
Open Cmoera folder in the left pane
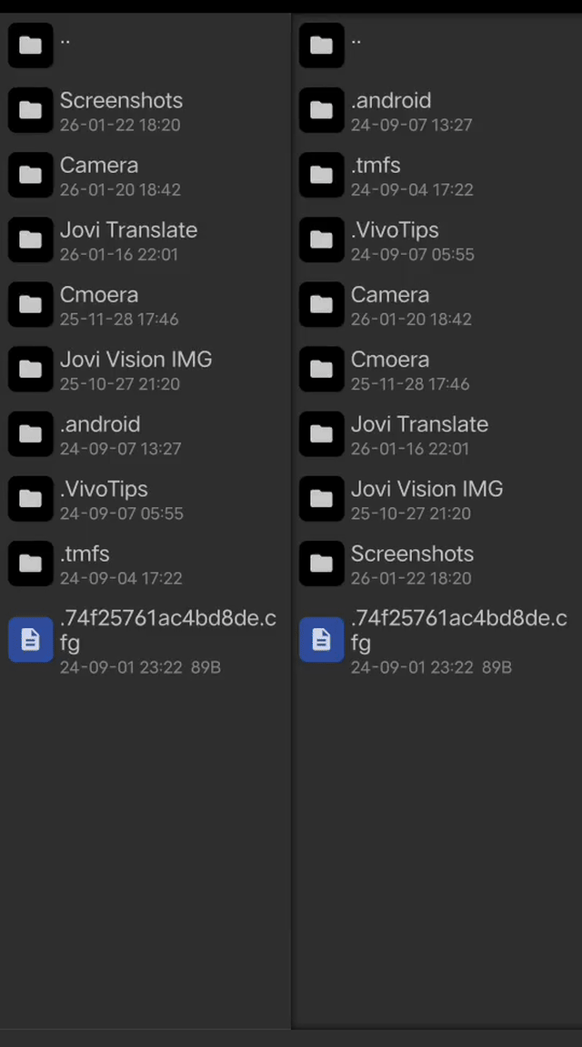pos(145,304)
